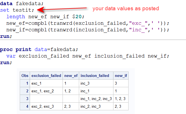The image size is (186, 114).
Task: Click the "1, 2, 3" cell under new_if
Action: 121,99
